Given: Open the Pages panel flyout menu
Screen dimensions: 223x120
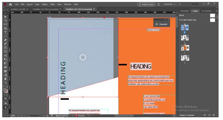Looking at the screenshot, I should pyautogui.click(x=217, y=11).
